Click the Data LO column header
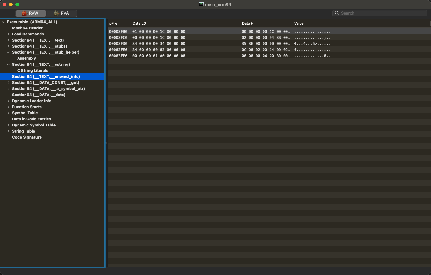This screenshot has width=431, height=275. point(186,23)
